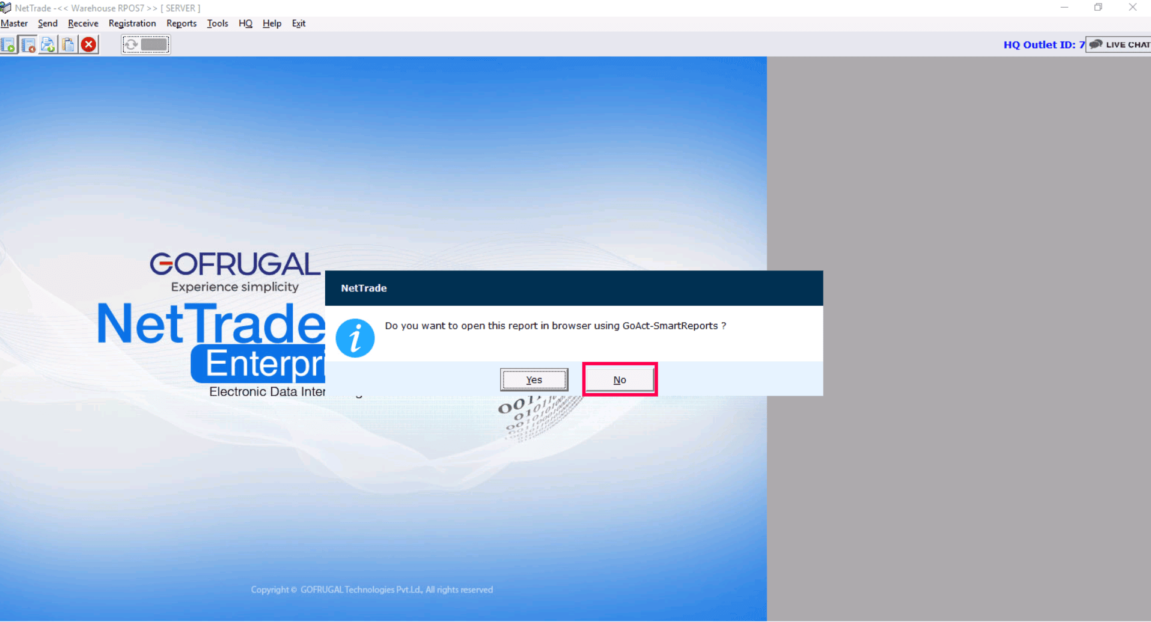Viewport: 1151px width, 622px height.
Task: Click the 'HQ Outlet ID: 7' label
Action: (x=1044, y=44)
